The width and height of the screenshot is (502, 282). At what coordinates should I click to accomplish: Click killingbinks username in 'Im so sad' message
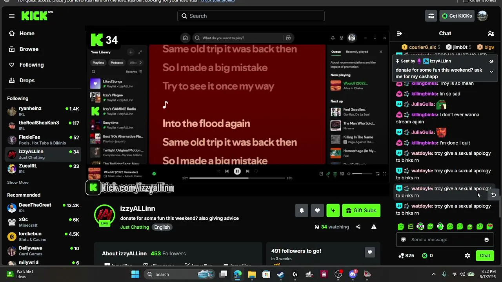[424, 94]
